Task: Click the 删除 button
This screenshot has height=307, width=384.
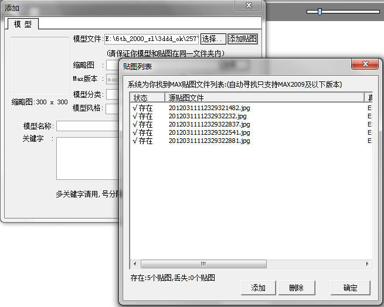Action: click(x=296, y=288)
